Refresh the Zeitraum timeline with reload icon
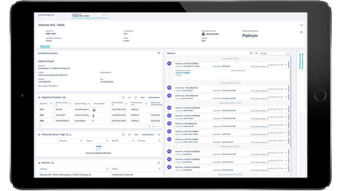Viewport: 341px width, 191px height. pos(251,54)
